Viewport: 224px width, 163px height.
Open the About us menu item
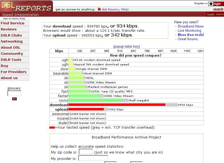pos(15,78)
